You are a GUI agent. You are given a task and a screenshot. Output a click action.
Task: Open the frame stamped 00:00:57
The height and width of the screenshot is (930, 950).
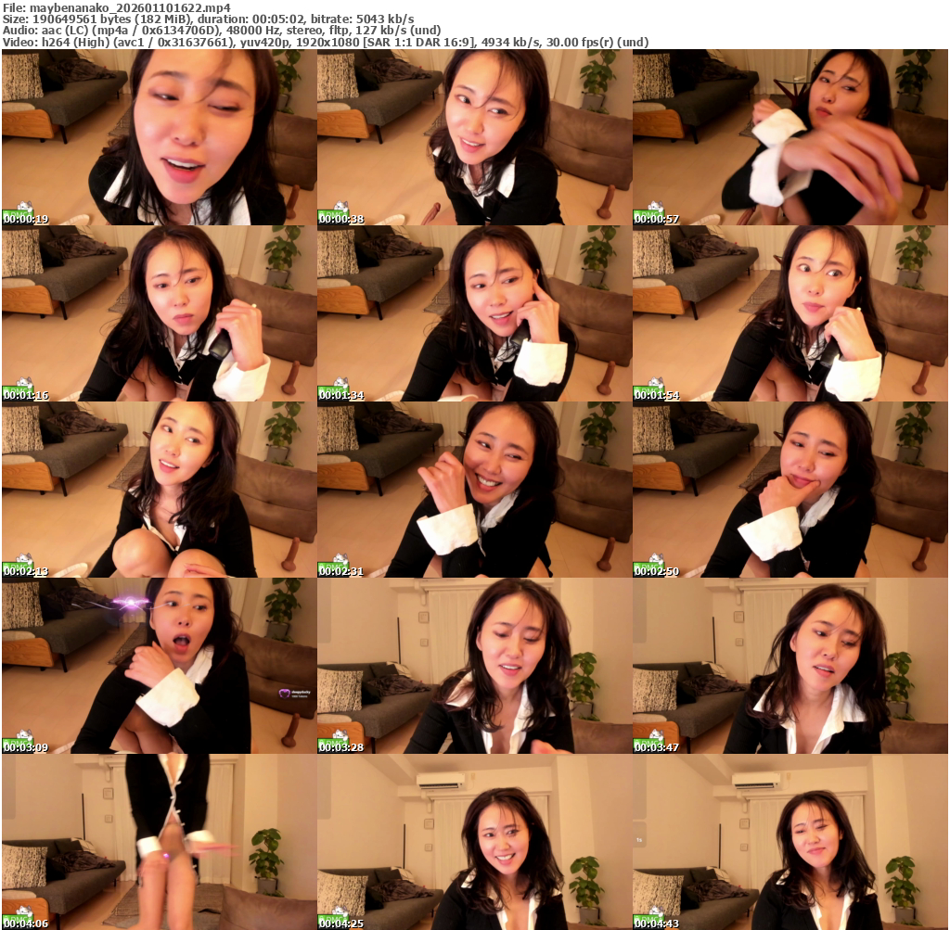[x=790, y=137]
